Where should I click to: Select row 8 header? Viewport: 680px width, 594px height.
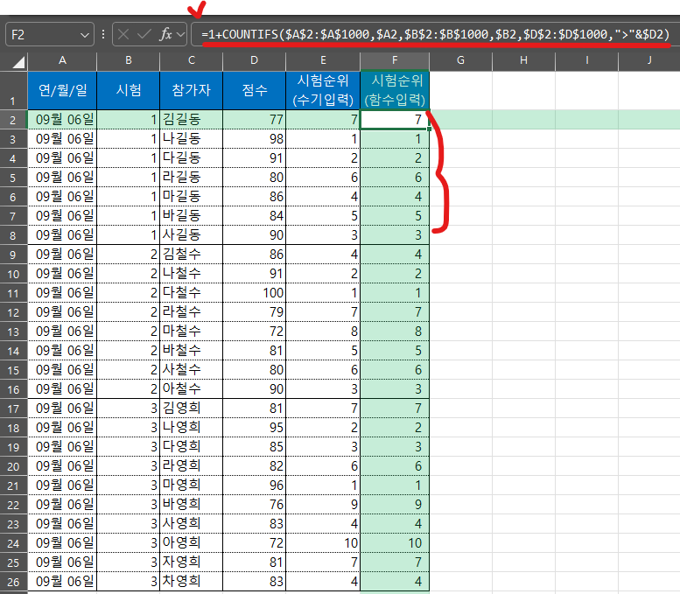pos(13,235)
